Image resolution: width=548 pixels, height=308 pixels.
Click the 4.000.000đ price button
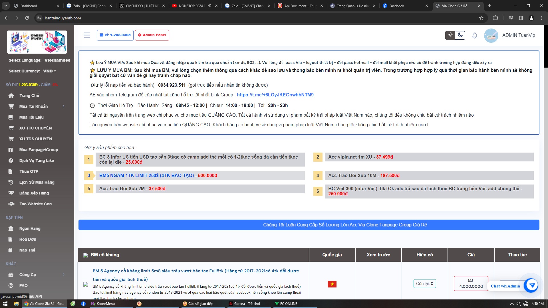click(471, 283)
